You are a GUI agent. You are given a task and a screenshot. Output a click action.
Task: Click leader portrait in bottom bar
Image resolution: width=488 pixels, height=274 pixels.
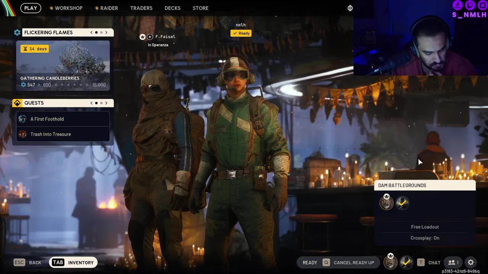[x=390, y=262]
